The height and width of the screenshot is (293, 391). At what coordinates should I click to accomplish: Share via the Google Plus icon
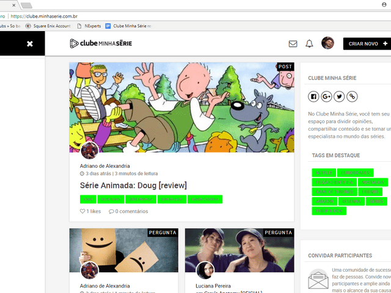326,96
